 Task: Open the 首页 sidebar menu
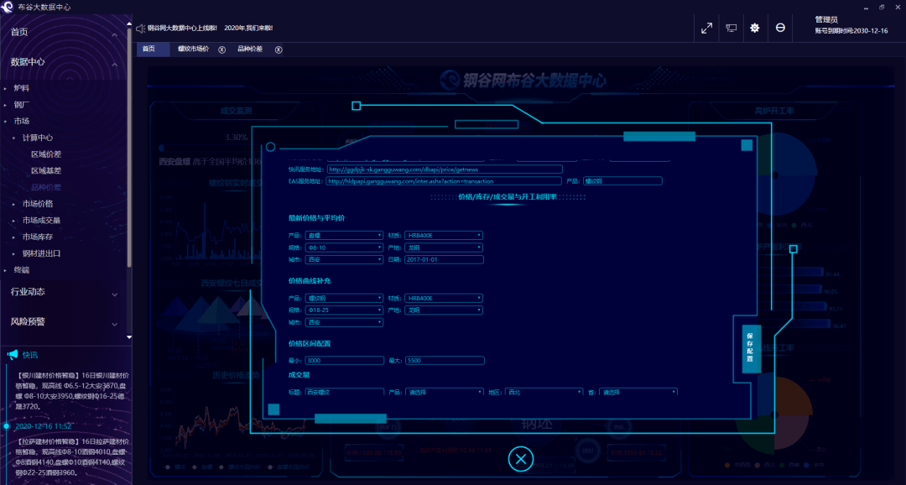pyautogui.click(x=19, y=33)
